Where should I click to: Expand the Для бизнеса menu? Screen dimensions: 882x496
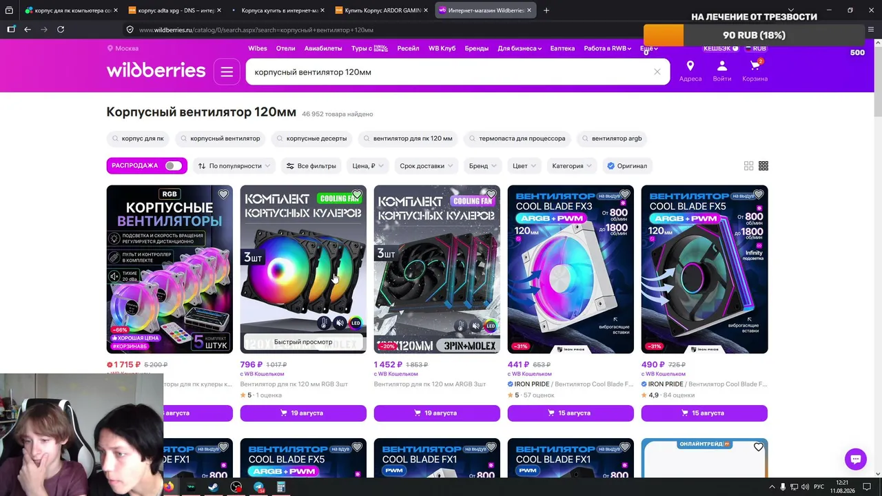pos(520,48)
